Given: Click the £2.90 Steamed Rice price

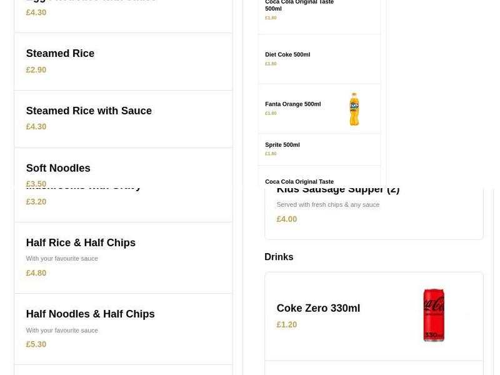Looking at the screenshot, I should point(36,69).
